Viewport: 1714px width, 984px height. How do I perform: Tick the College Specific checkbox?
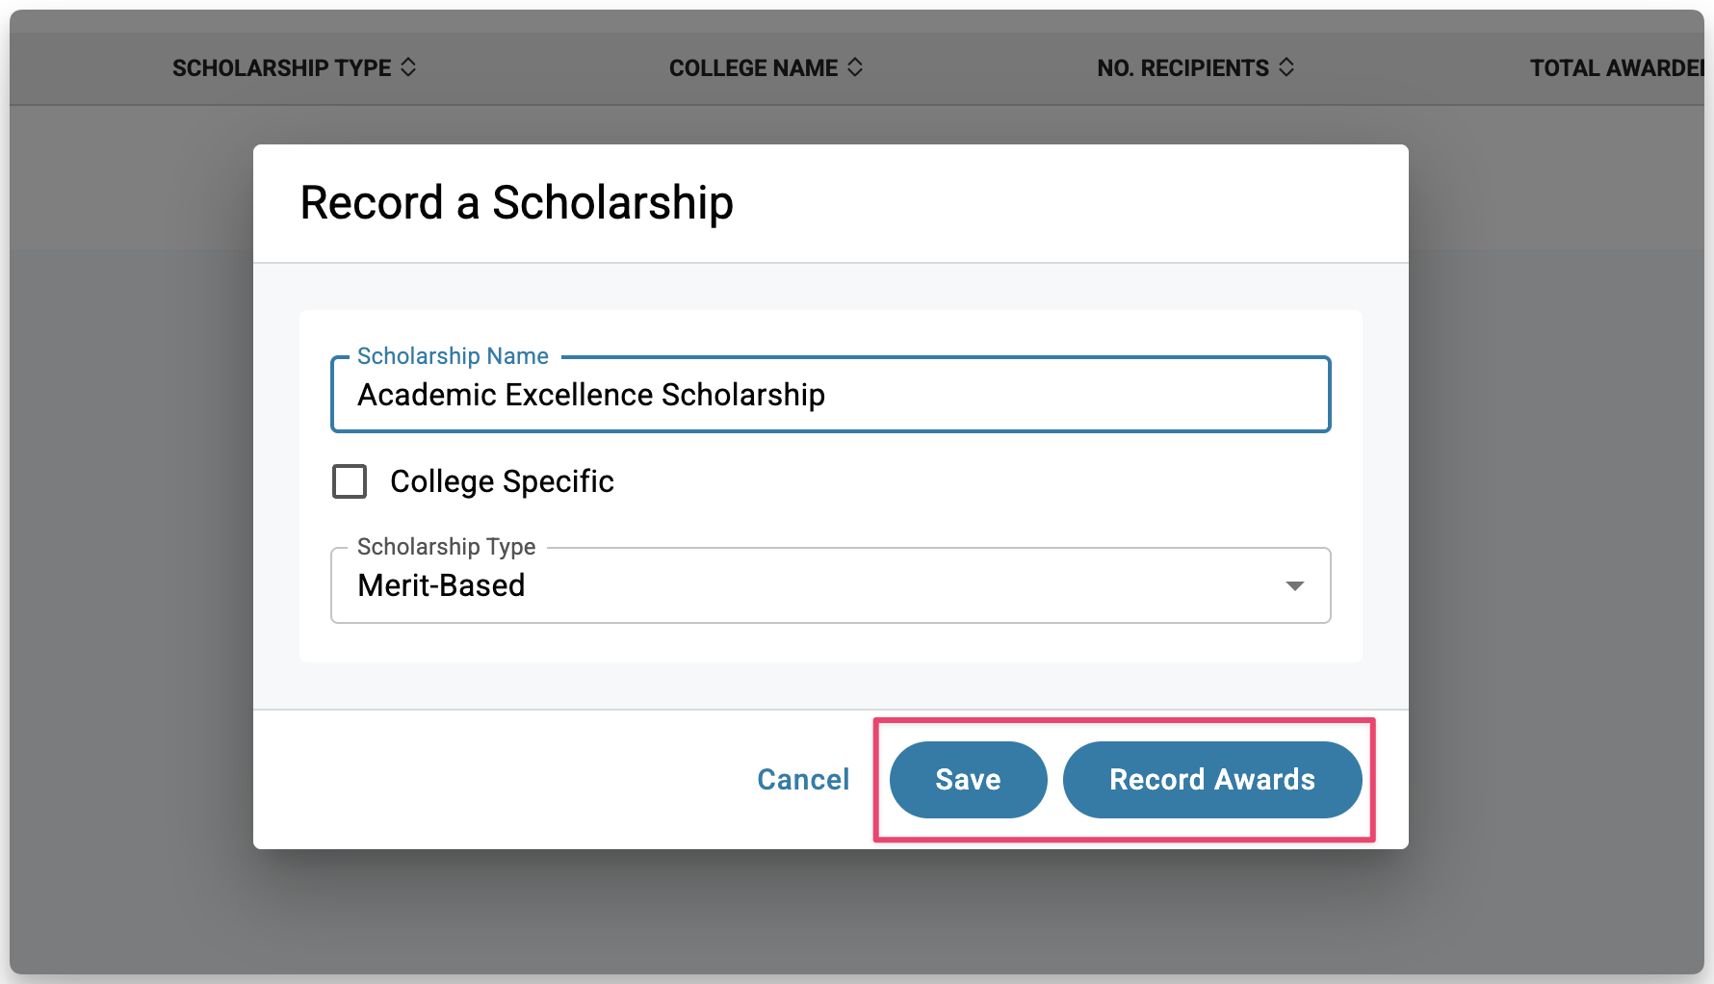(x=350, y=481)
